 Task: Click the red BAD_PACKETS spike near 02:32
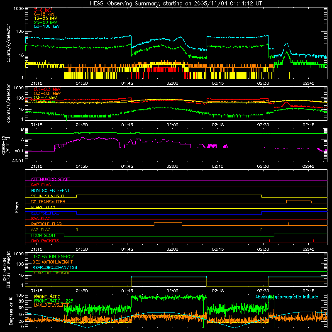(x=269, y=241)
